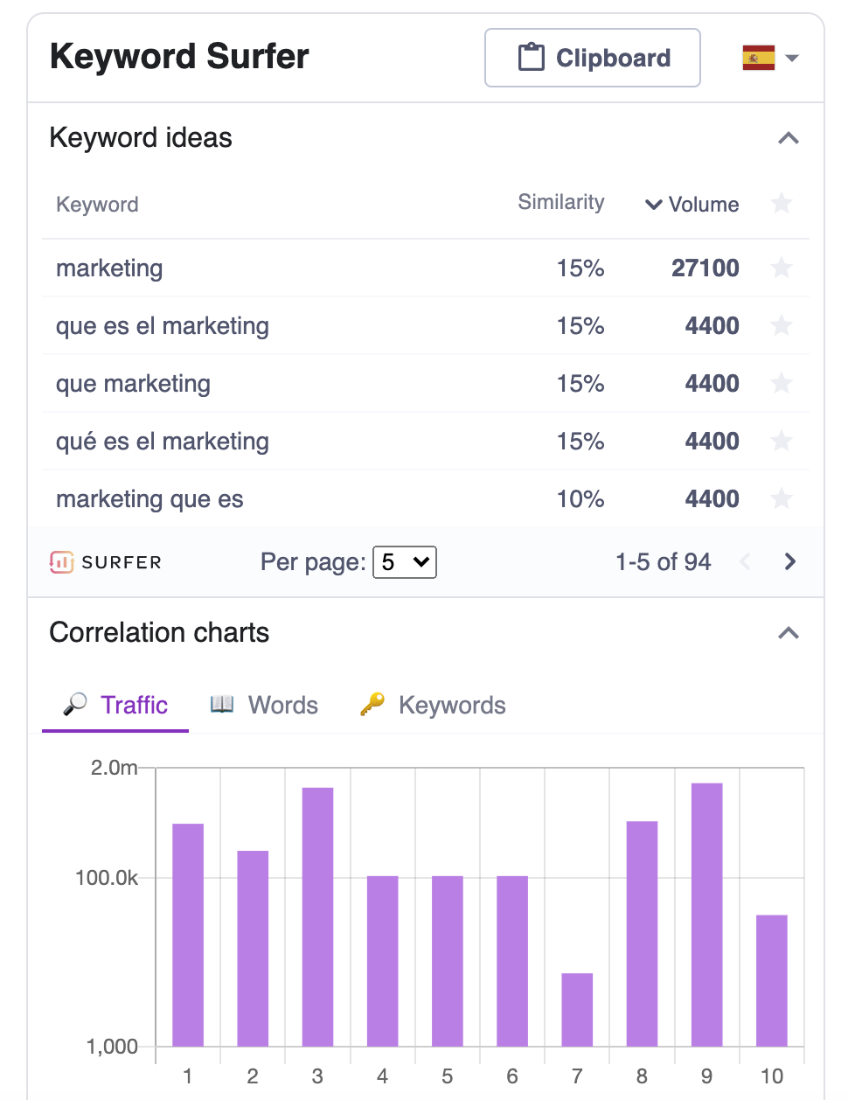Click the previous page arrow
The height and width of the screenshot is (1100, 848).
[x=745, y=561]
